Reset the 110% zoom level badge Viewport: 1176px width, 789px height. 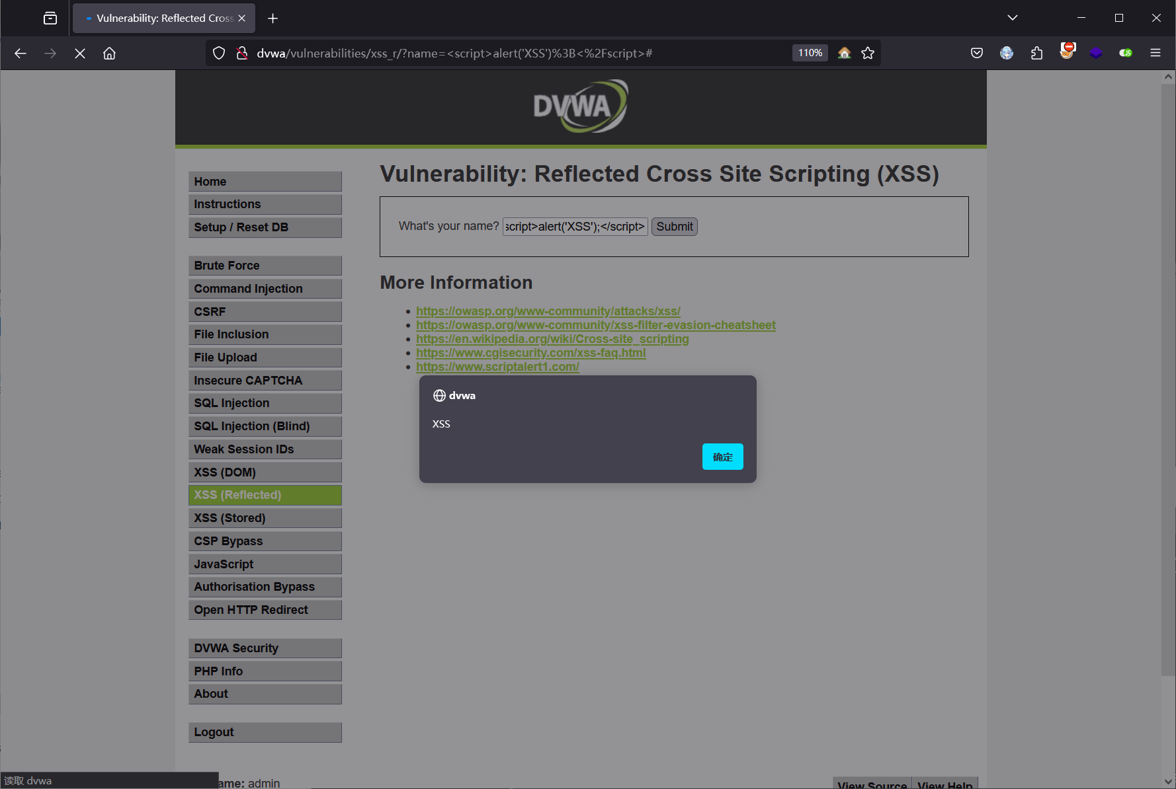pyautogui.click(x=810, y=53)
